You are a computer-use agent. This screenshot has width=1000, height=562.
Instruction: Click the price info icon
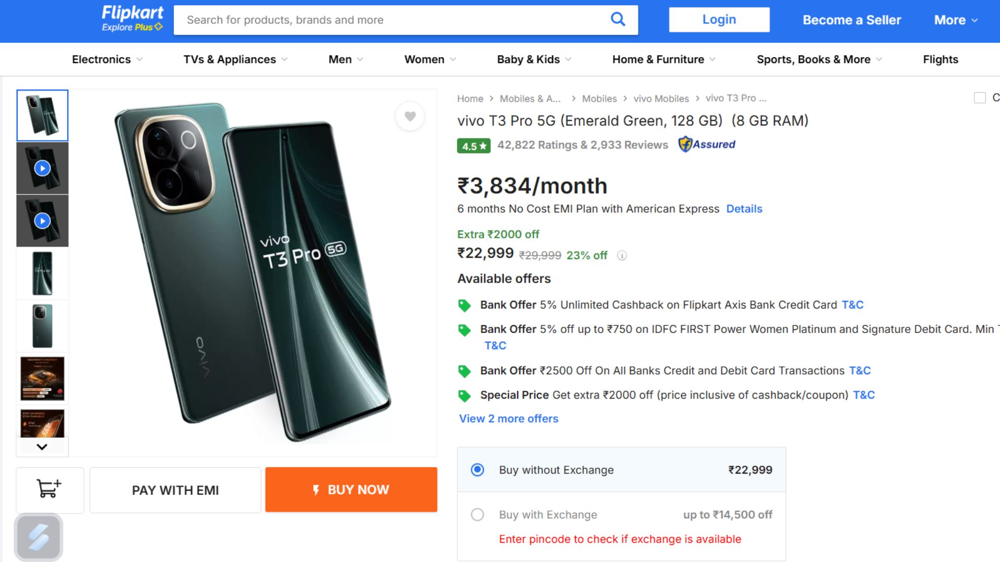(x=622, y=256)
